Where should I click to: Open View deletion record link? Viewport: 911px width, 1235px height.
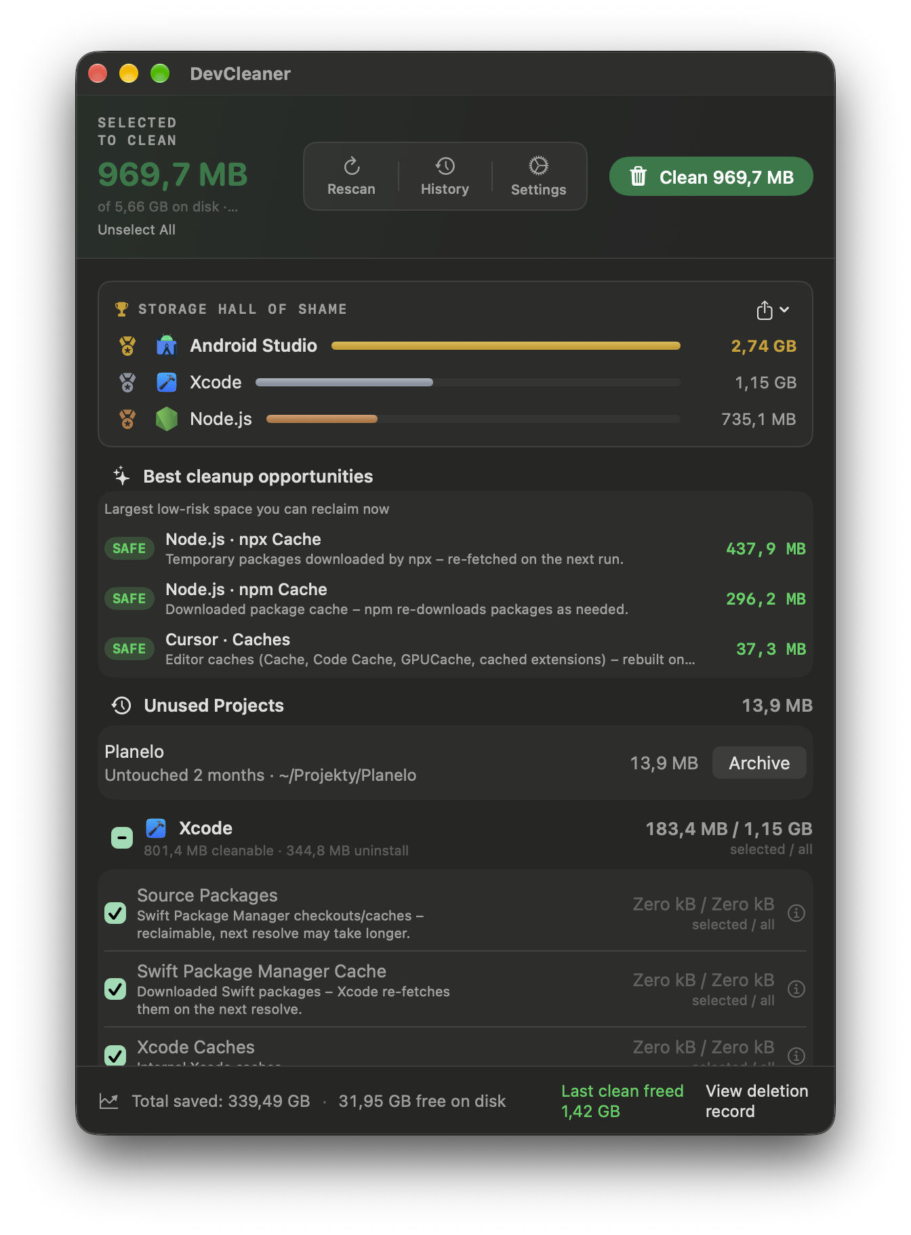(756, 1101)
